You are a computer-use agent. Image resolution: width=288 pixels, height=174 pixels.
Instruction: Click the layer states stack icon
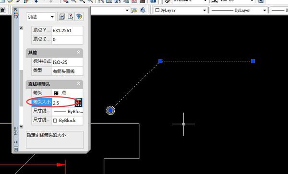(134, 10)
